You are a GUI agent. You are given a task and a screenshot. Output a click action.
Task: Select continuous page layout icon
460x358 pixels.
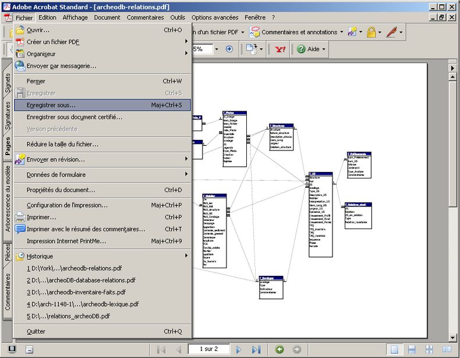pos(412,349)
